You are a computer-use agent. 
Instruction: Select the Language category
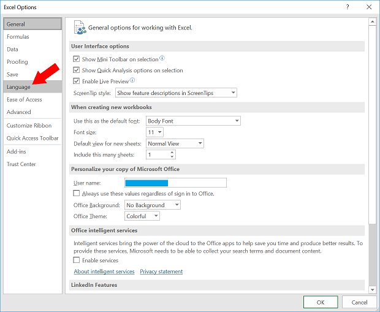(32, 87)
